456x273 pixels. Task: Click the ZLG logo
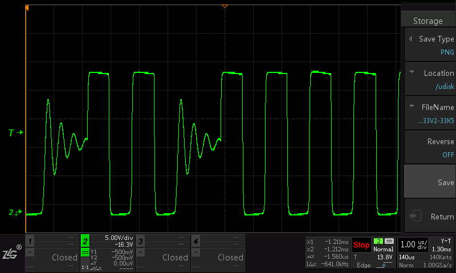[x=12, y=252]
